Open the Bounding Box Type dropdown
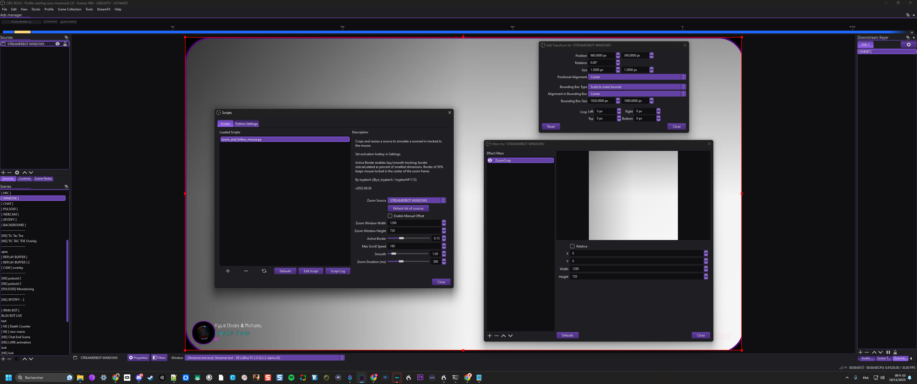The width and height of the screenshot is (917, 384). coord(683,87)
